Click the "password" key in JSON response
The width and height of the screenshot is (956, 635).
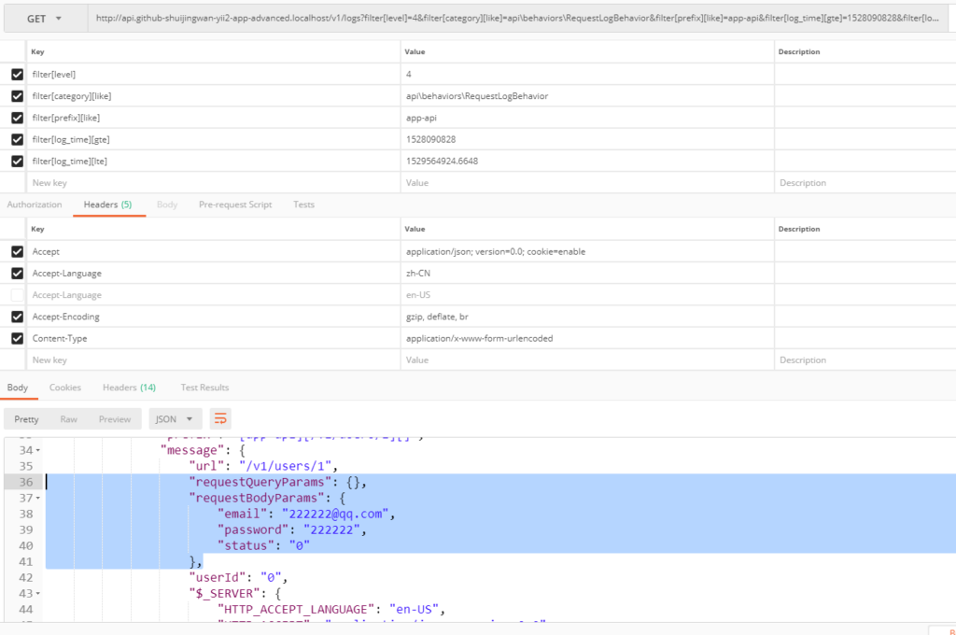(x=253, y=529)
